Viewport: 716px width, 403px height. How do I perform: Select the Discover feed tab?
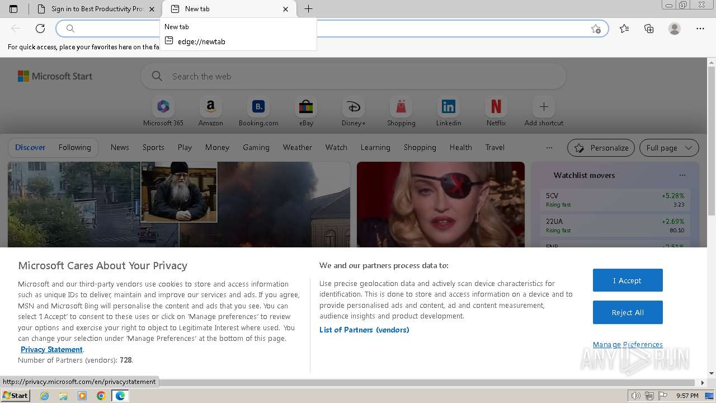(30, 147)
